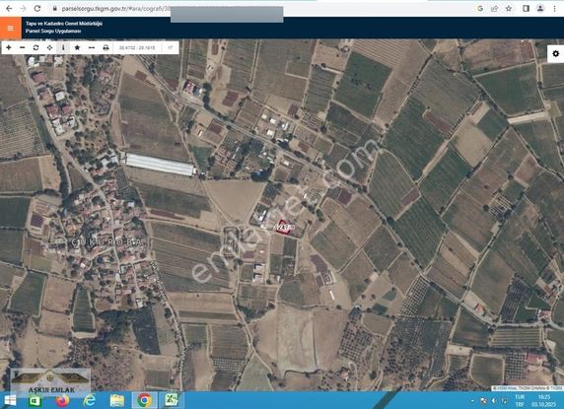Select the red highlighted parcel on map

pyautogui.click(x=284, y=227)
